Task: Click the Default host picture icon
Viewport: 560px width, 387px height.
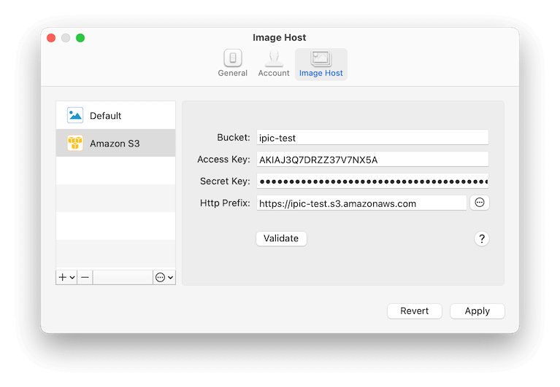Action: point(75,115)
